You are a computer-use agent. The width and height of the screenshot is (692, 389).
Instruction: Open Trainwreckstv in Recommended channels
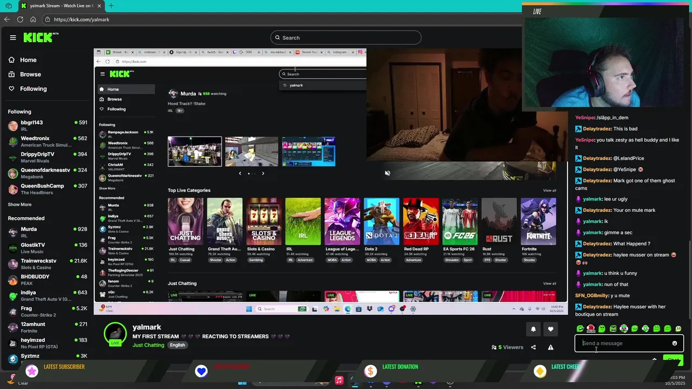tap(48, 264)
